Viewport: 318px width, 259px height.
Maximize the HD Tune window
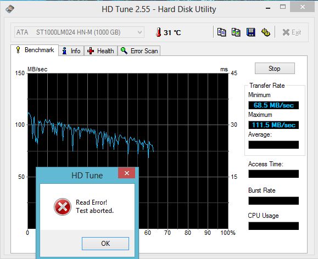(283, 7)
